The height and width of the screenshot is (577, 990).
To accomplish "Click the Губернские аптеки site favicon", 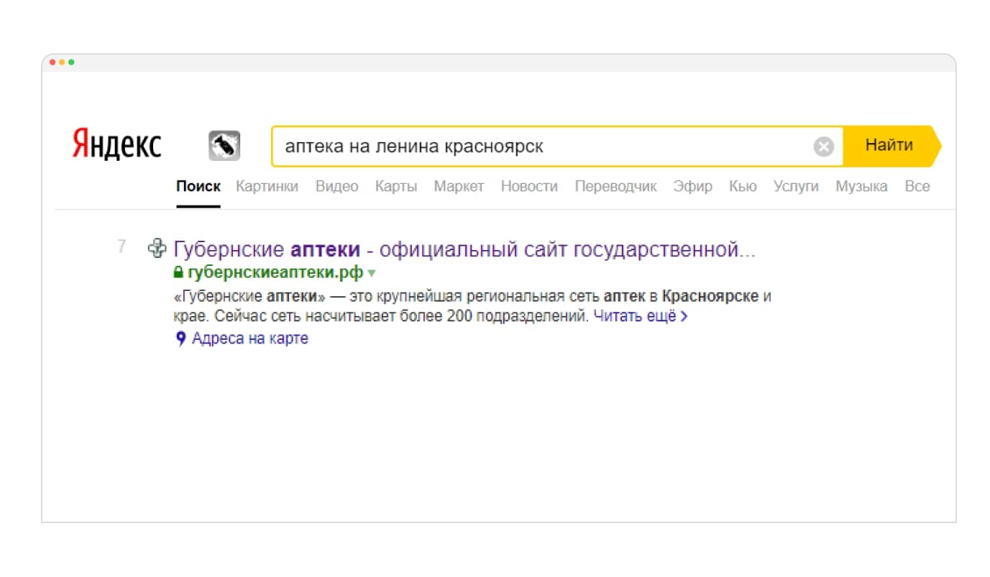I will [x=157, y=249].
